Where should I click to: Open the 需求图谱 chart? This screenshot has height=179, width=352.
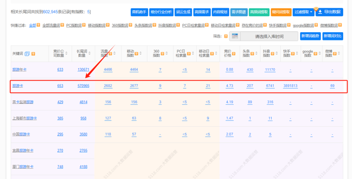[239, 12]
